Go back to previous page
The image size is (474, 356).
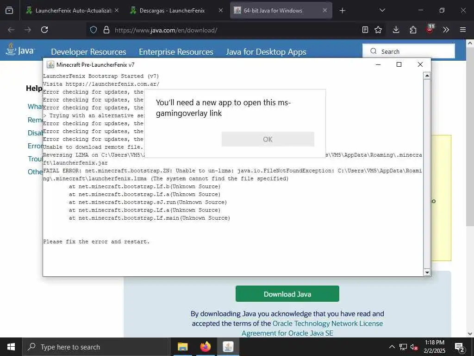coord(11,30)
